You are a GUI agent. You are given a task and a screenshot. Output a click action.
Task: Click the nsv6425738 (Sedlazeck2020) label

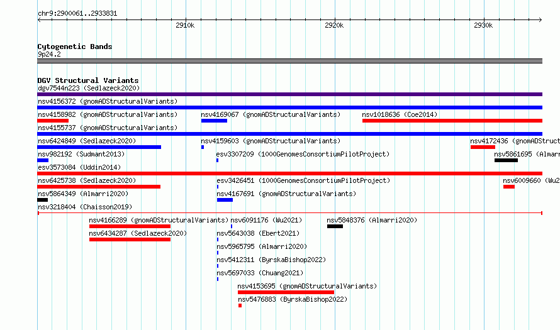tap(87, 180)
